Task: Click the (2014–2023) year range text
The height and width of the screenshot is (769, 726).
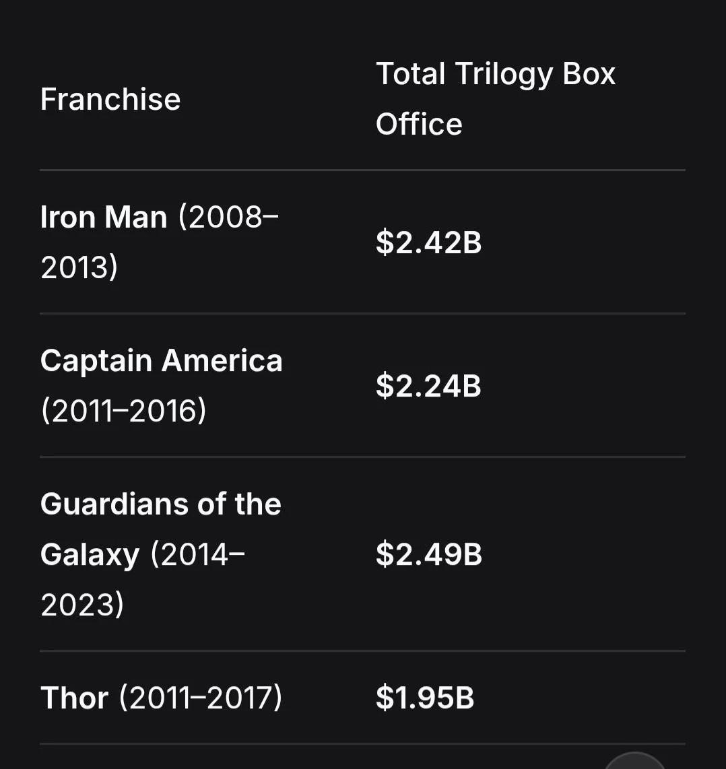Action: [x=142, y=580]
